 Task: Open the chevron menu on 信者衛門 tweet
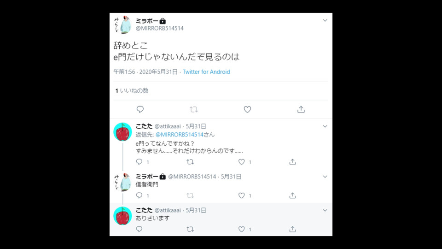click(x=325, y=177)
